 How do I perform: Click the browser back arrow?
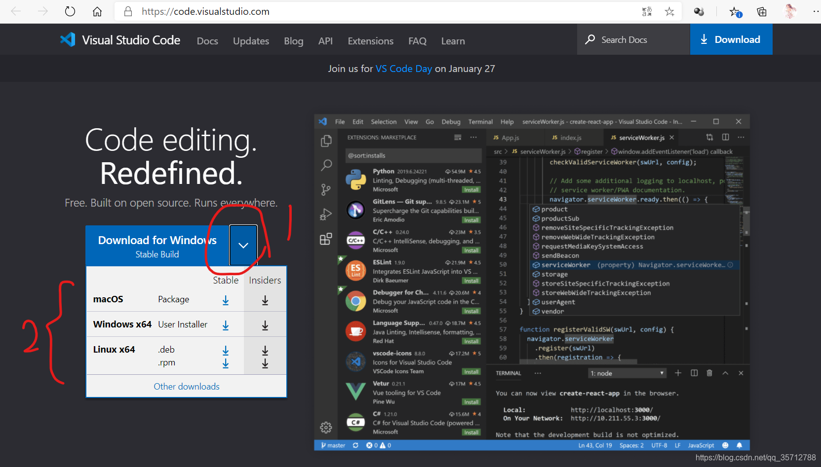16,11
